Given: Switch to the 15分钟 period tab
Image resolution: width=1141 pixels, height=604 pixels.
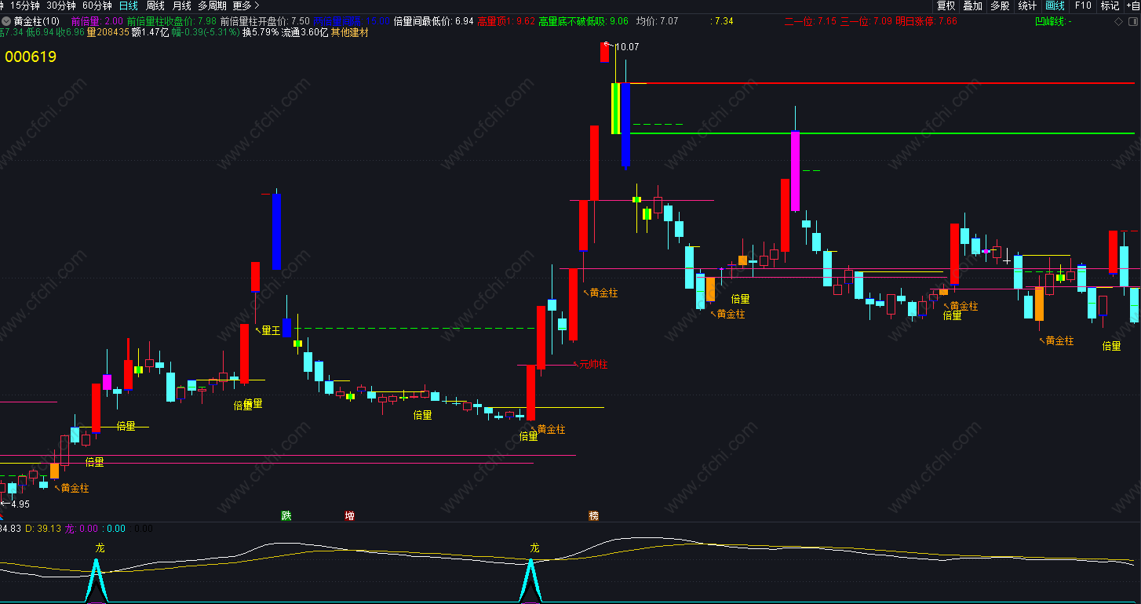Looking at the screenshot, I should coord(24,5).
